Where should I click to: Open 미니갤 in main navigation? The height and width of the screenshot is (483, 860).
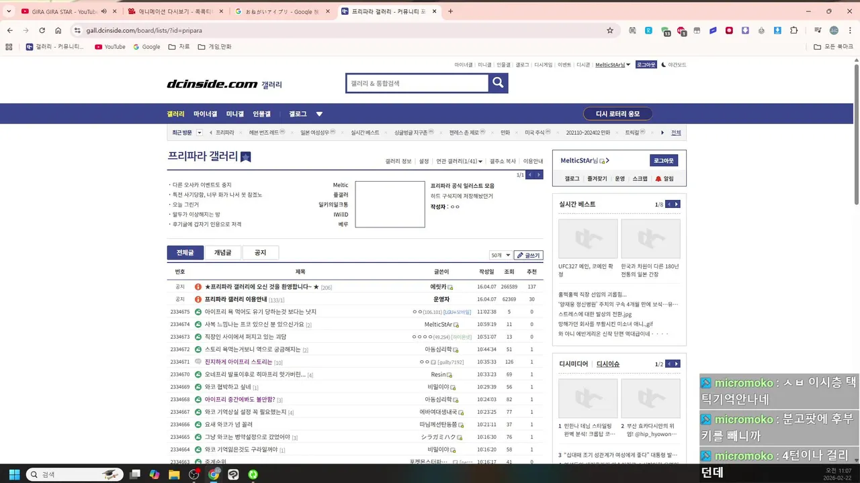pyautogui.click(x=235, y=114)
